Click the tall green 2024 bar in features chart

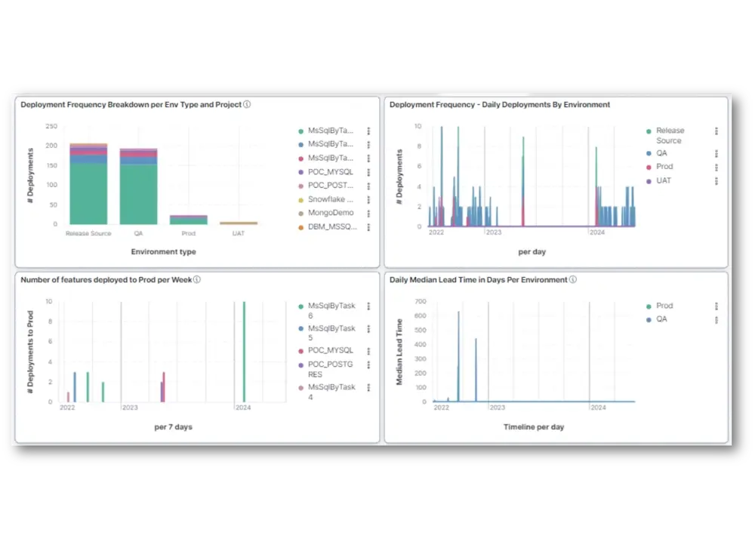pyautogui.click(x=244, y=351)
